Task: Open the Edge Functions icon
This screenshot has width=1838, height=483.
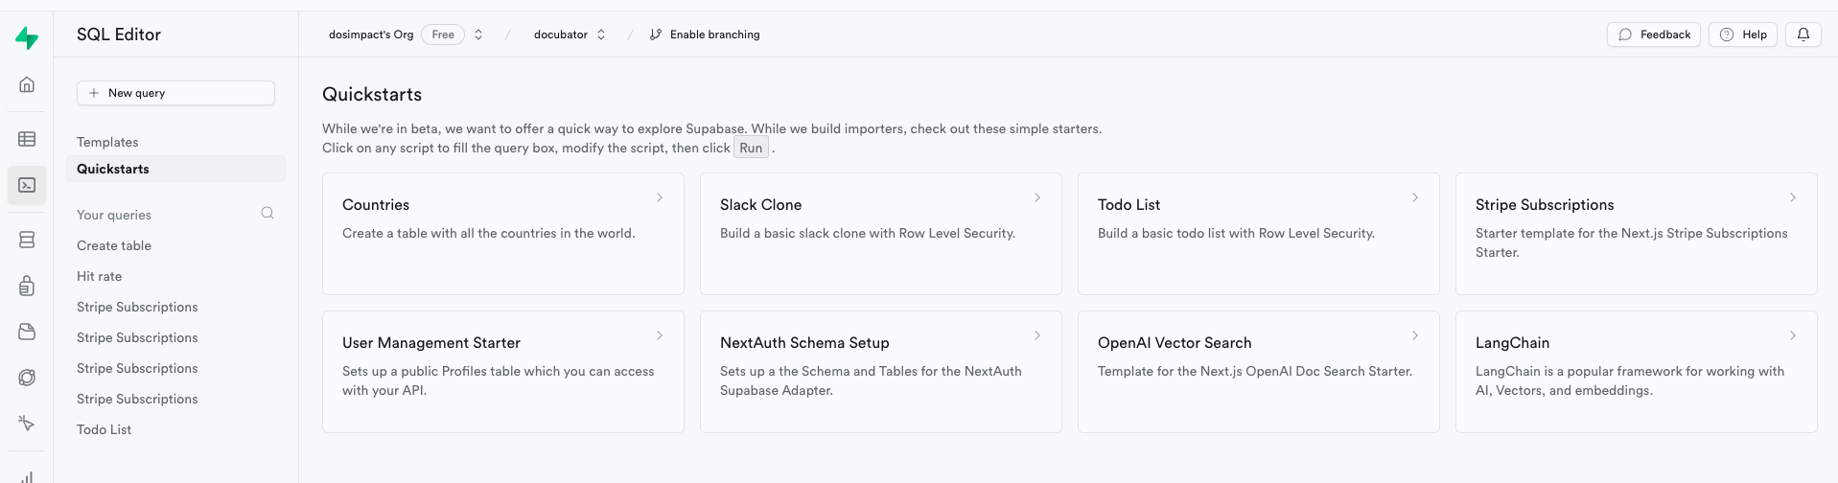Action: click(27, 378)
